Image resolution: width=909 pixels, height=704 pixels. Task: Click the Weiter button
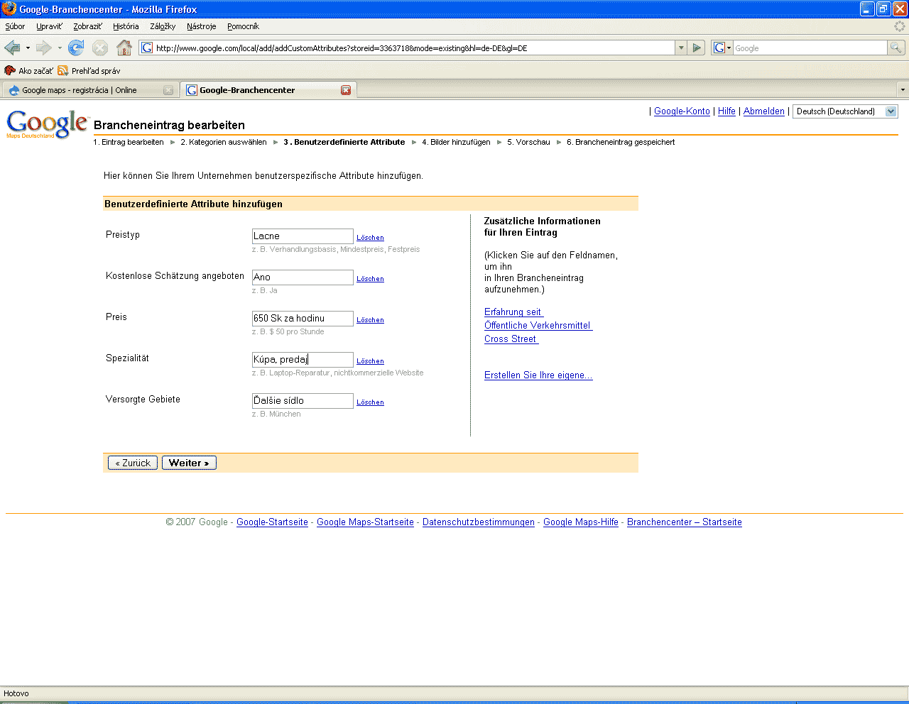click(189, 463)
